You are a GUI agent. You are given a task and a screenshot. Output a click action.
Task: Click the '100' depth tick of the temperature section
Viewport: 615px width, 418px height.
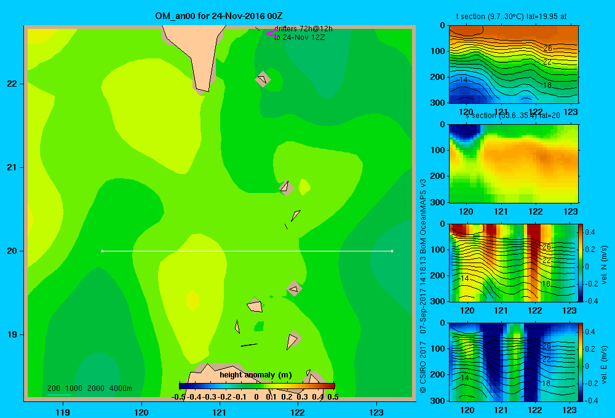438,51
